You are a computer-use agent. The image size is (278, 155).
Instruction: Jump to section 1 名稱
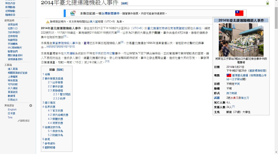tap(46, 74)
